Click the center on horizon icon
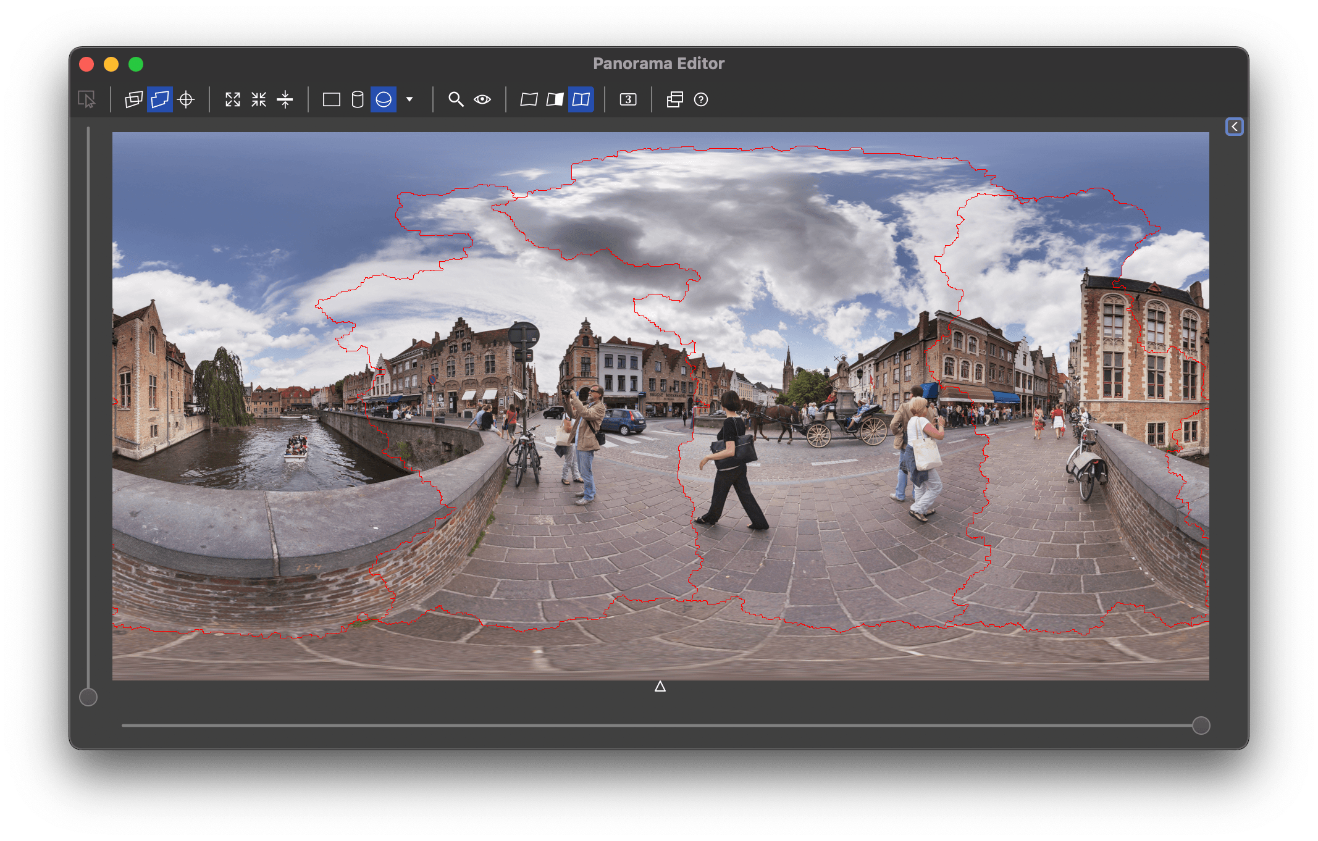 click(x=285, y=99)
